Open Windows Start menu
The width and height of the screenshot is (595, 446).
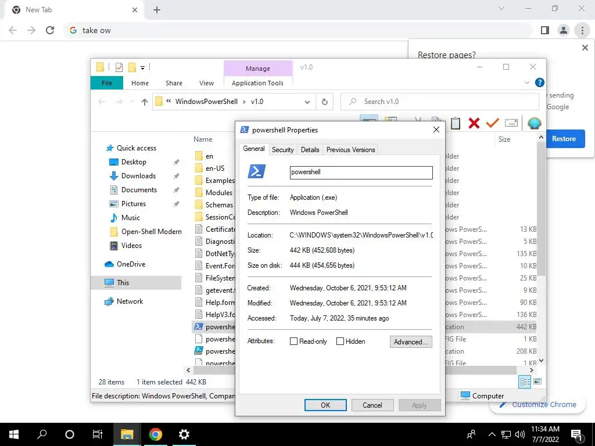click(x=14, y=434)
